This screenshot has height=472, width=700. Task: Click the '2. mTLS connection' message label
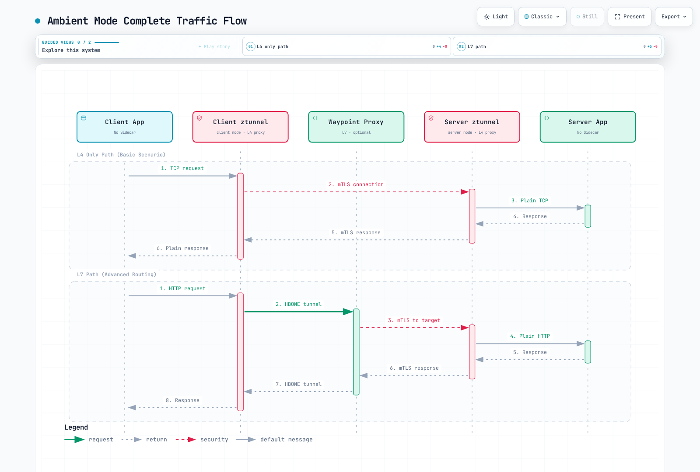(356, 184)
